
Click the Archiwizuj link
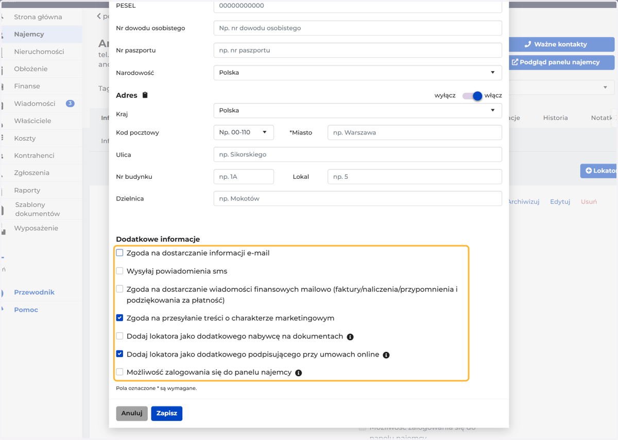coord(523,201)
